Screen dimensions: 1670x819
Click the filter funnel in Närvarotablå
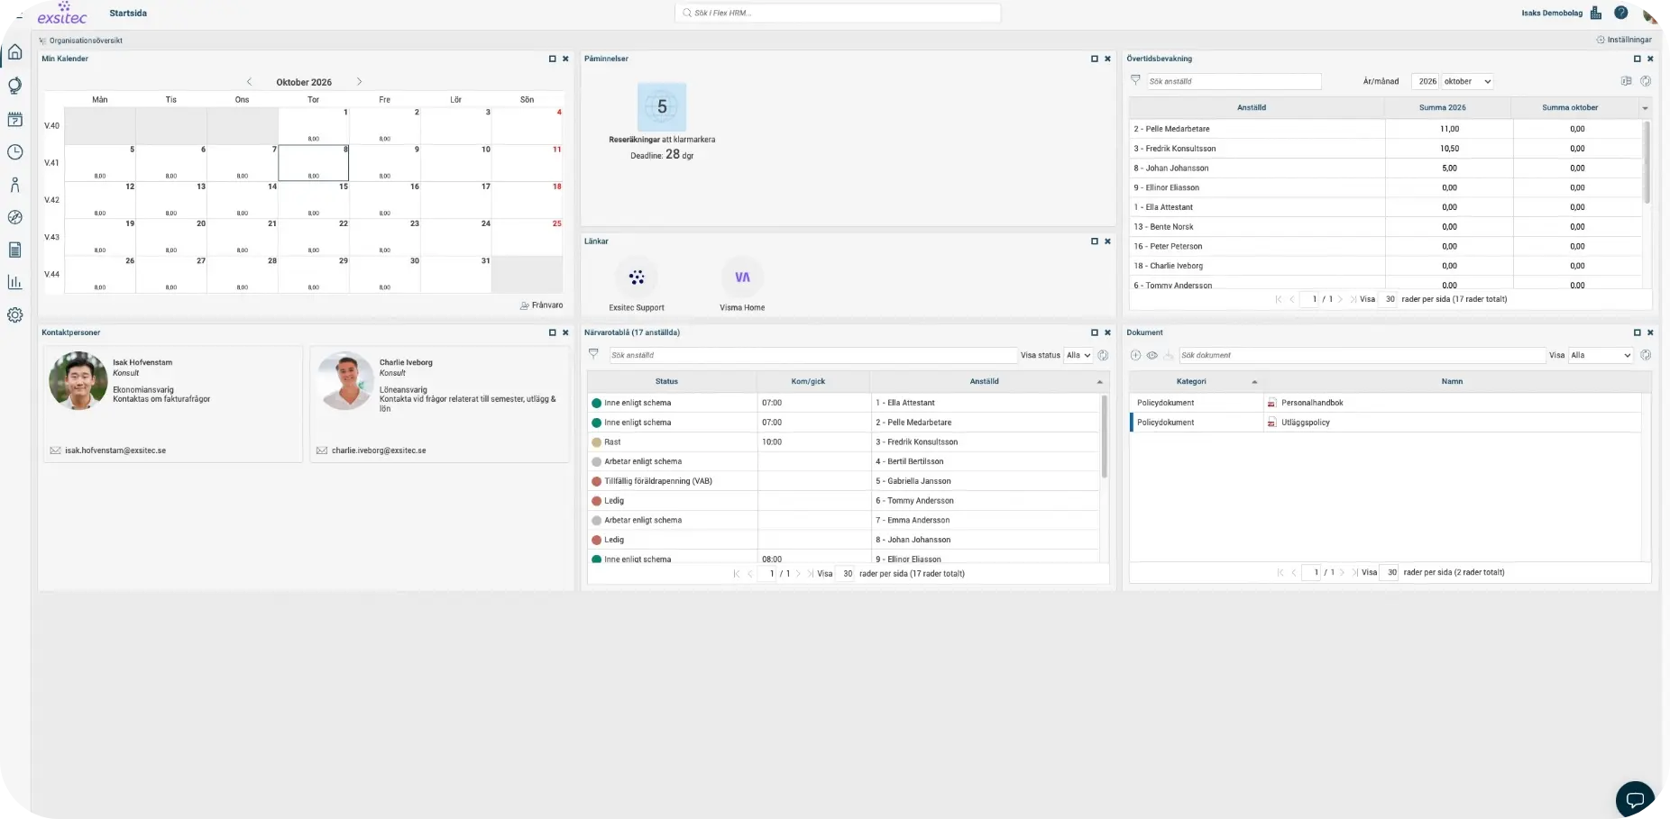point(593,354)
